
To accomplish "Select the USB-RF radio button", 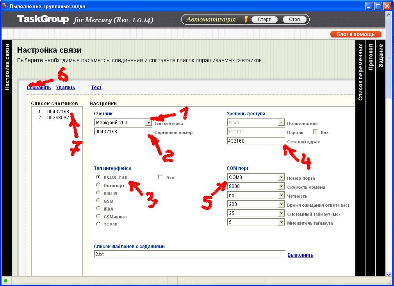I will [98, 193].
